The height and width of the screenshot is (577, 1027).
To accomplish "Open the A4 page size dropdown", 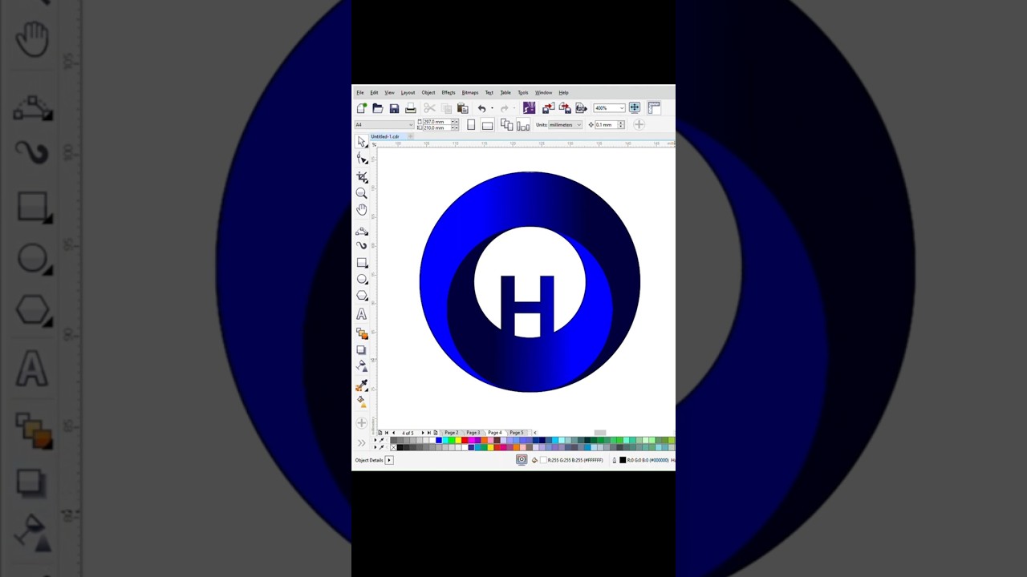I will (384, 124).
